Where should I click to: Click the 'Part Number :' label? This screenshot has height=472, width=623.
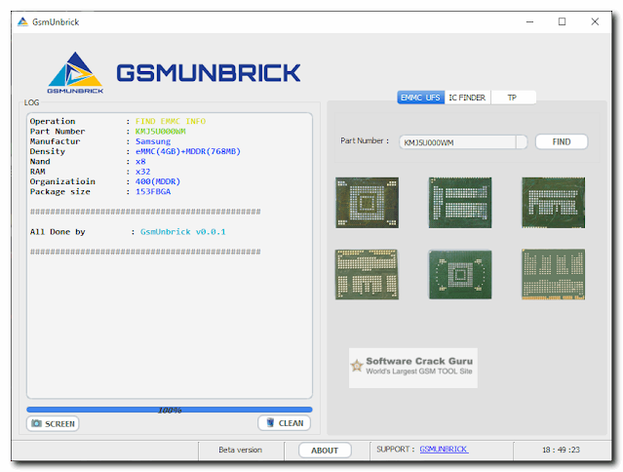365,140
